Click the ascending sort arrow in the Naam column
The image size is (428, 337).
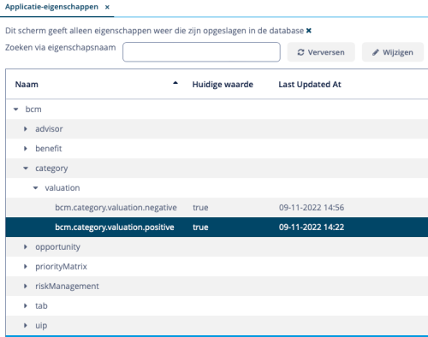175,83
